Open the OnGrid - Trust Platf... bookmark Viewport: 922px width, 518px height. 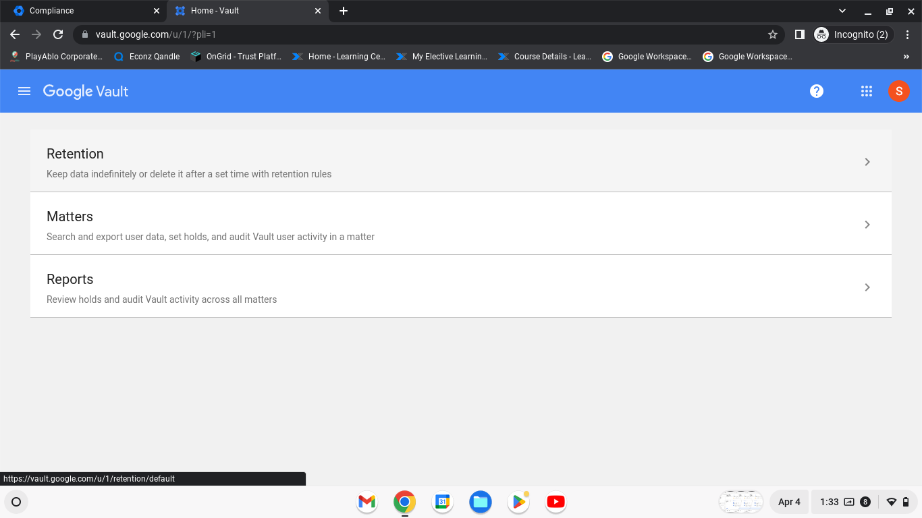pos(236,57)
